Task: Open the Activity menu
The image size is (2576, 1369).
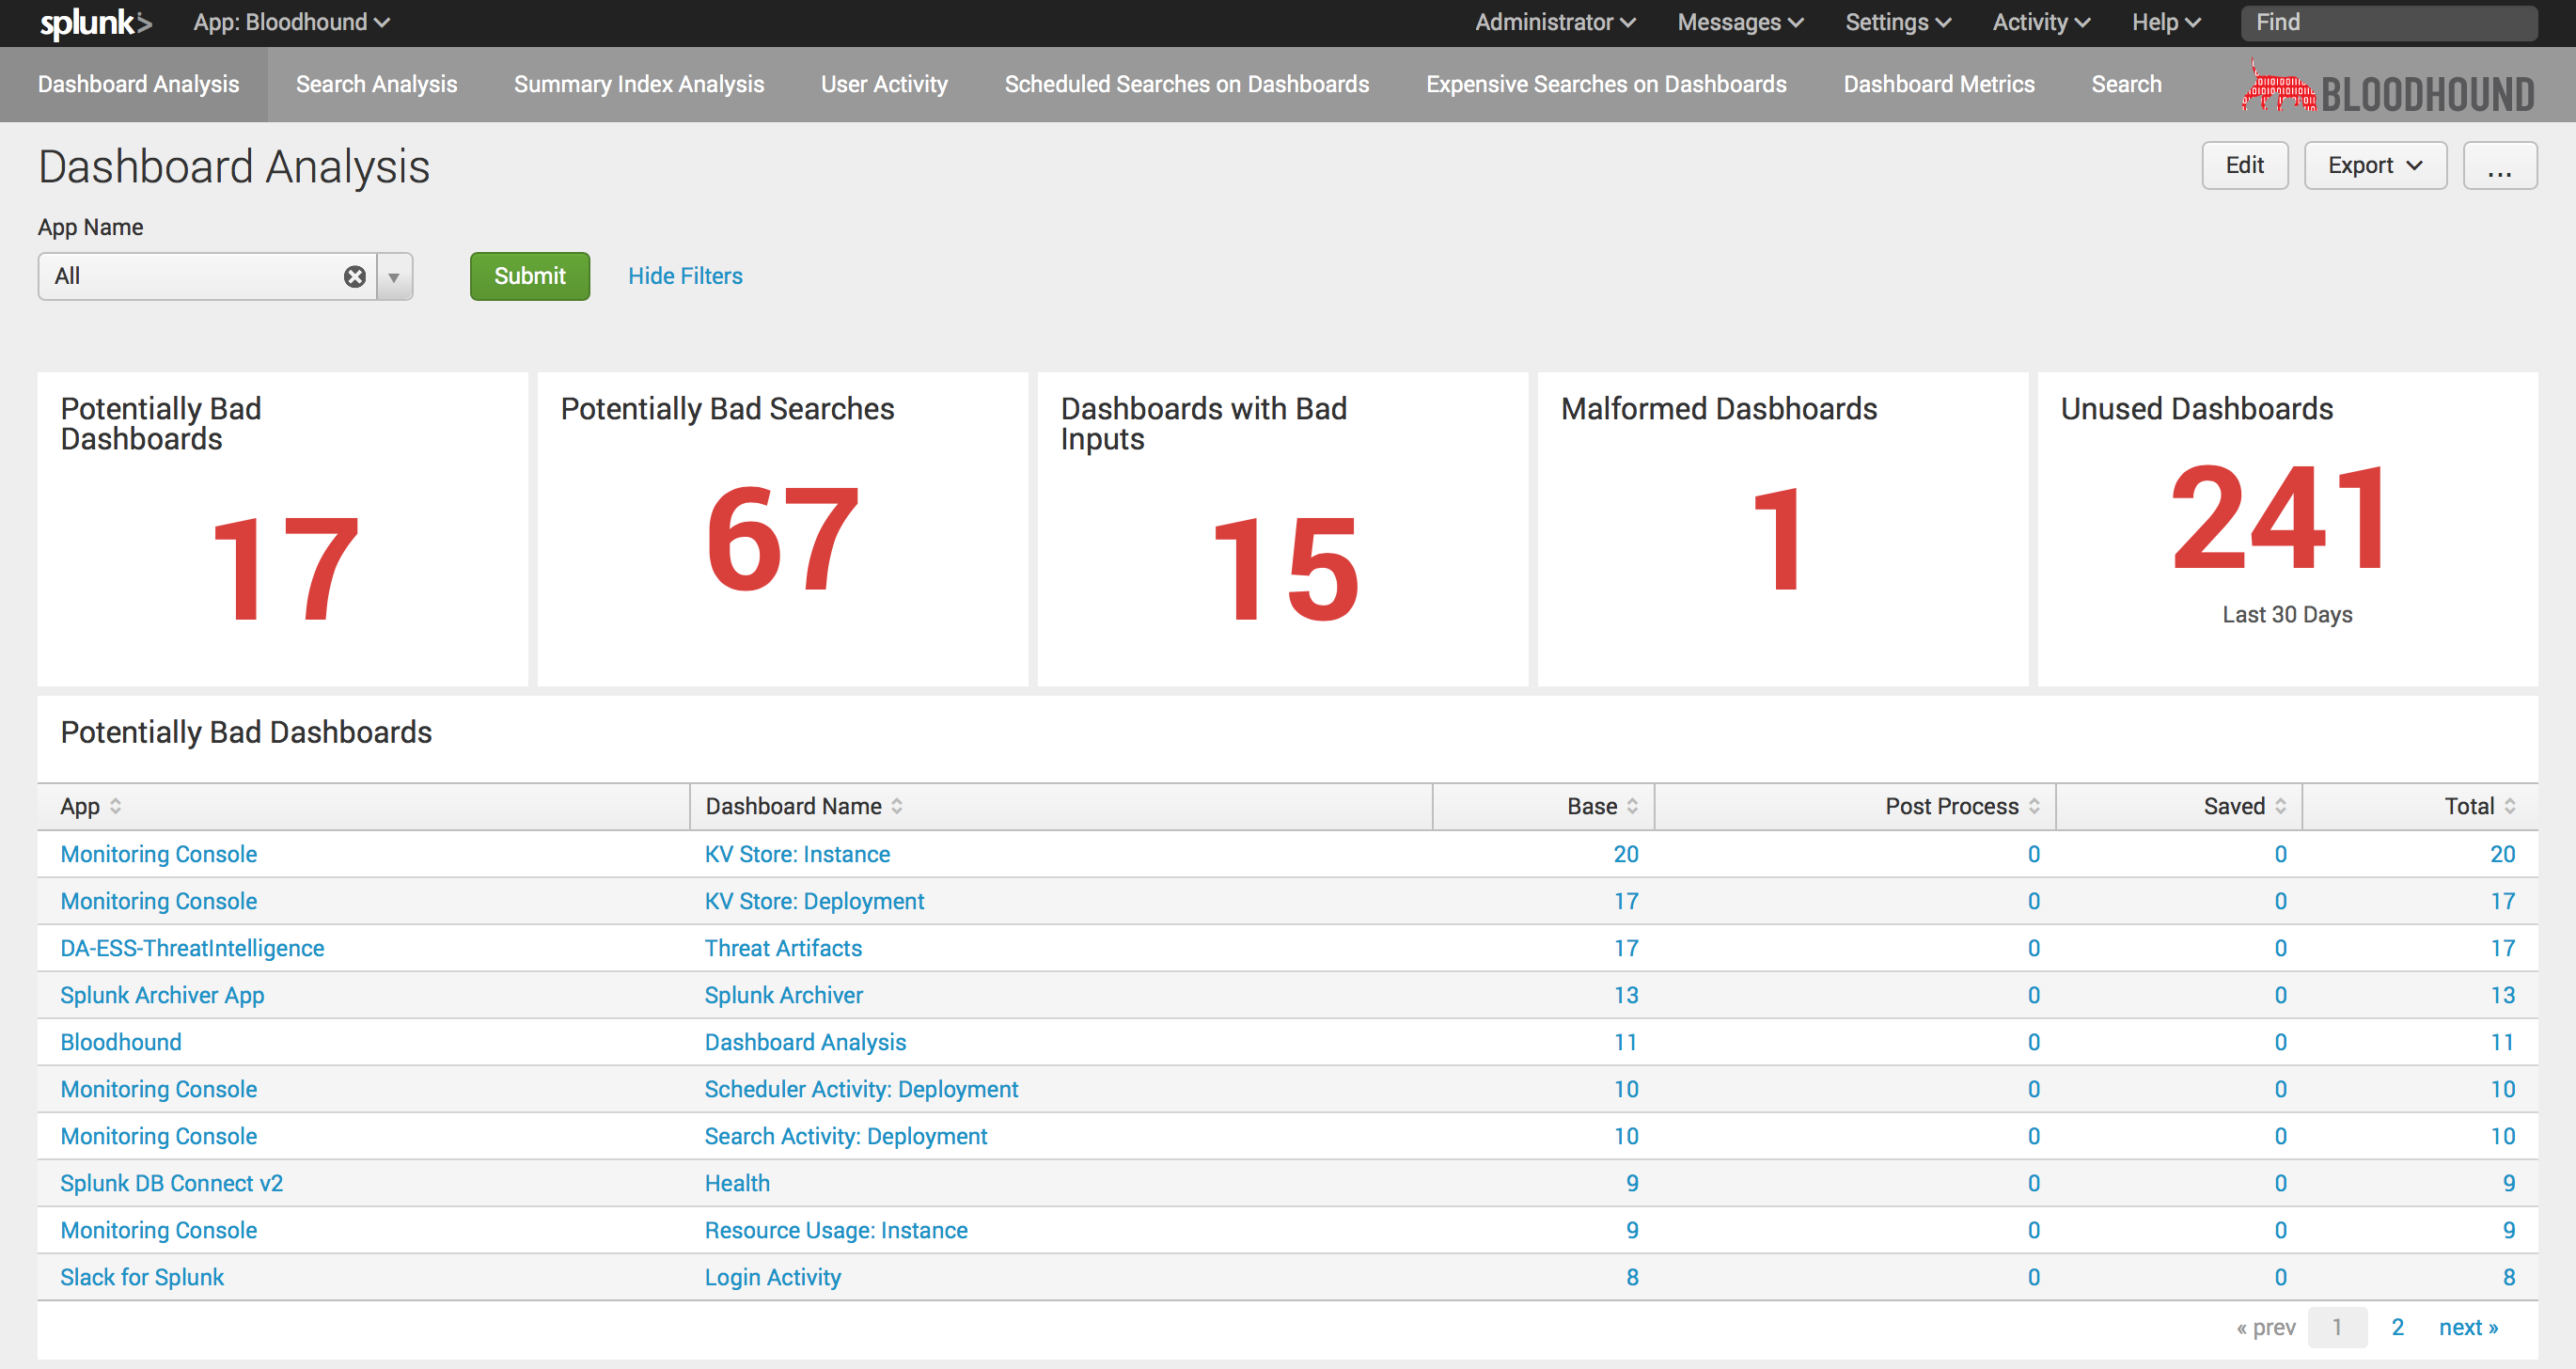Action: 2041,22
